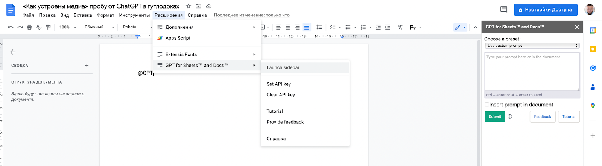The height and width of the screenshot is (166, 602).
Task: Open Google Maps side panel
Action: tap(593, 106)
